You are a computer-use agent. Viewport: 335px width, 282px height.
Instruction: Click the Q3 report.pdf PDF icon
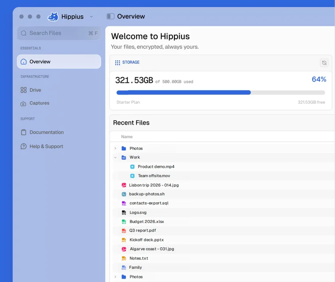[x=124, y=231]
